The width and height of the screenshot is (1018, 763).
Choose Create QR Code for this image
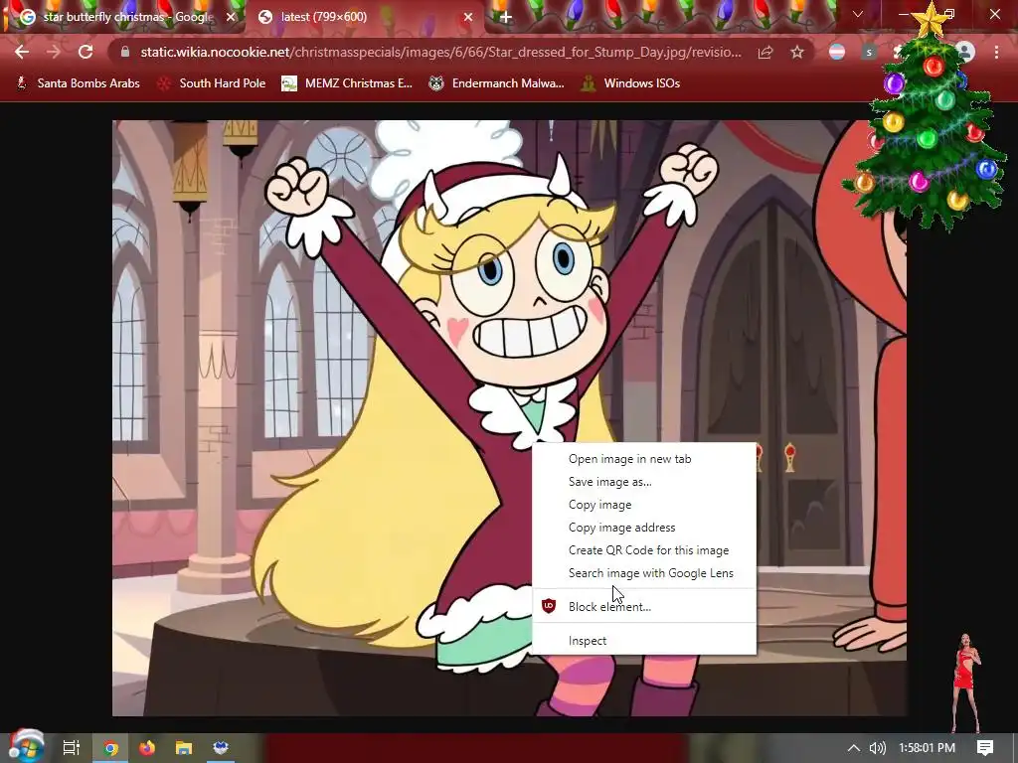(x=644, y=550)
